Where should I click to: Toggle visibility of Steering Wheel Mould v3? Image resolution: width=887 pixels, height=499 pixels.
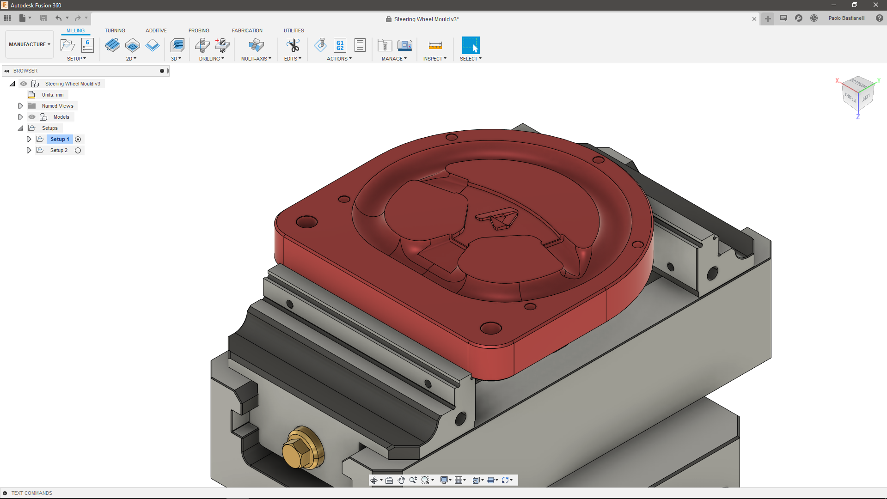click(x=24, y=84)
